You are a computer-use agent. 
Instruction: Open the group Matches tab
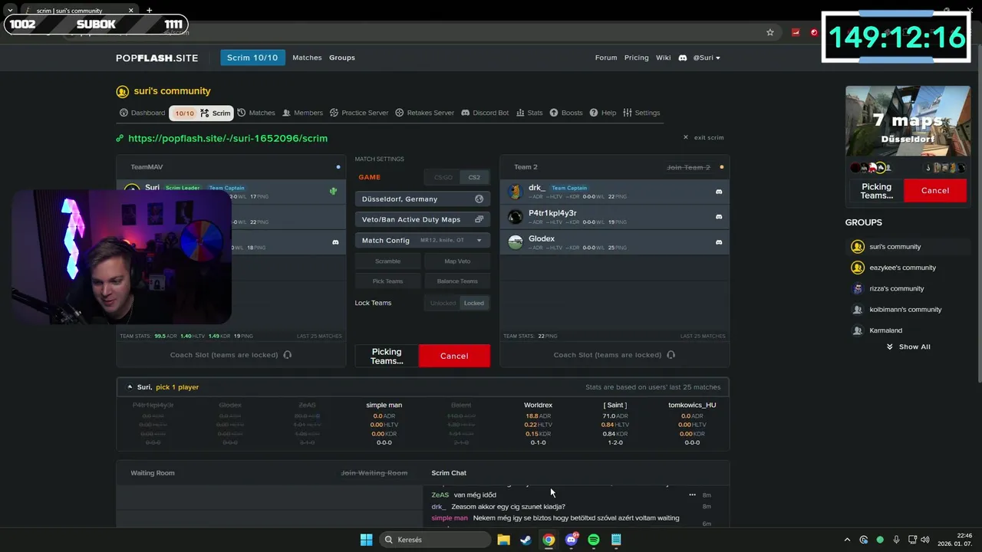point(256,113)
